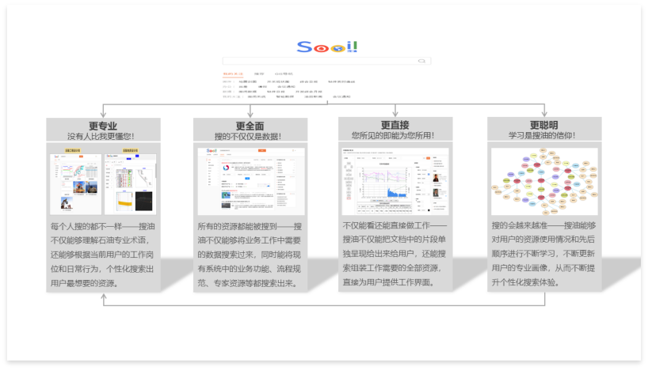Switch to the 推荐 tab
The image size is (648, 370).
[x=259, y=74]
